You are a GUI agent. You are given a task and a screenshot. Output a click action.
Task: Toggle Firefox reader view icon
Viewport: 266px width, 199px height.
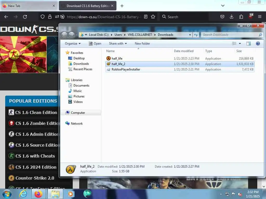pyautogui.click(x=145, y=17)
